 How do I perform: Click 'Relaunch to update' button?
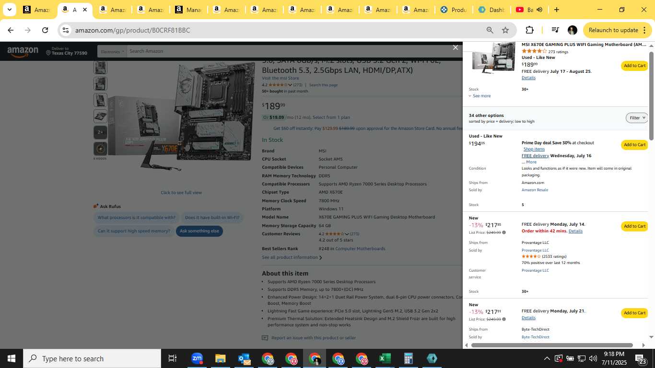(x=618, y=30)
